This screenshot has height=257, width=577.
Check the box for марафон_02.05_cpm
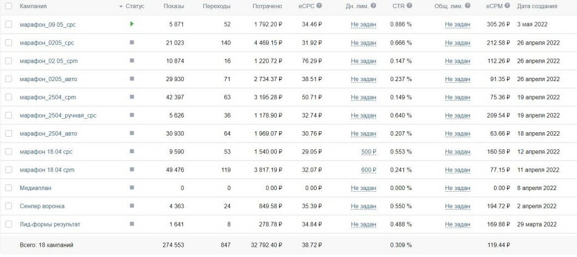click(x=9, y=61)
